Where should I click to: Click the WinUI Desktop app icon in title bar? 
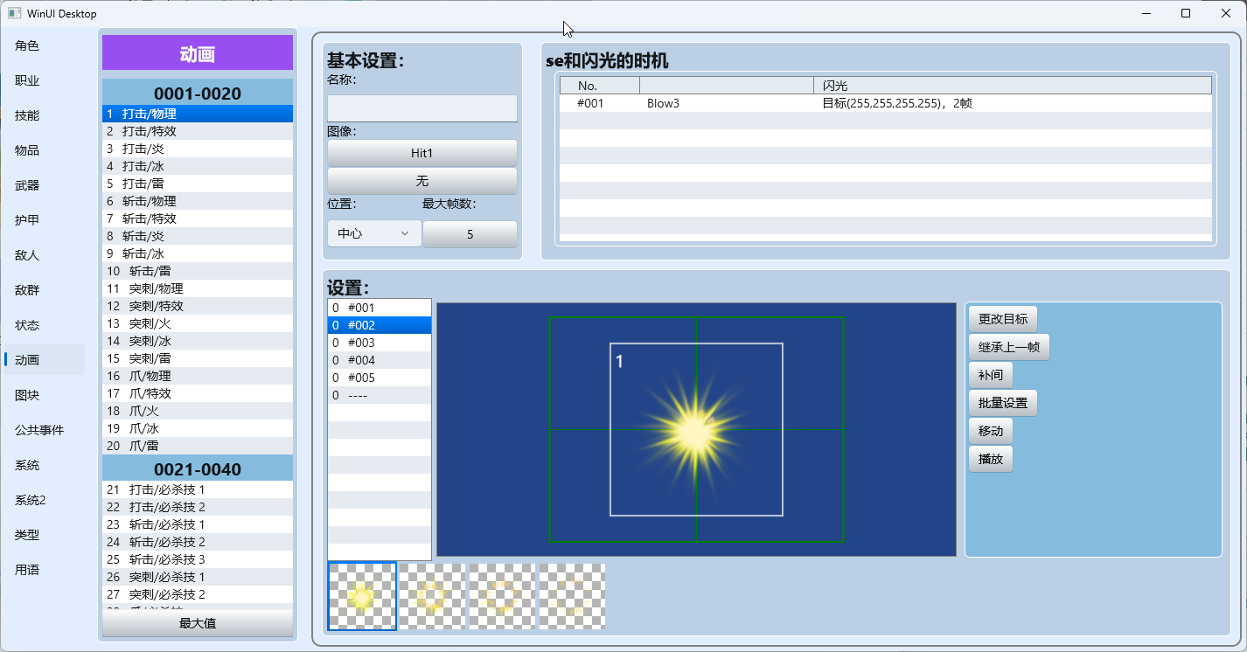[x=14, y=13]
